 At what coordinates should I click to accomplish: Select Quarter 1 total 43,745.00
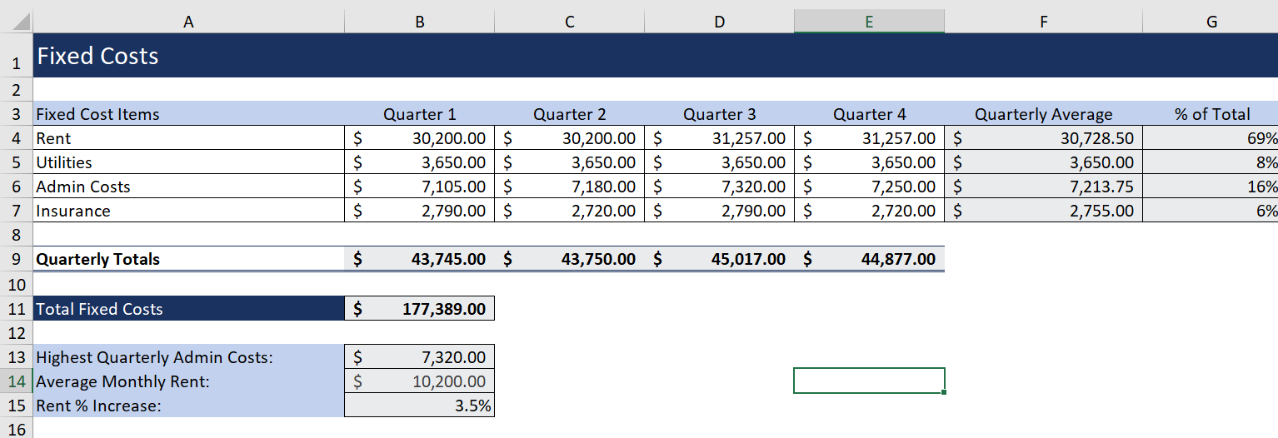[419, 259]
